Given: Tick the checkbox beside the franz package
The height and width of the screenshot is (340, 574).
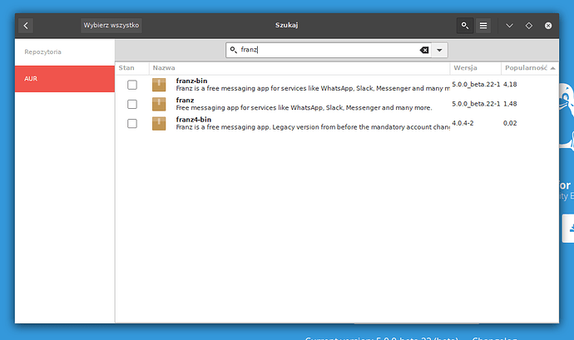Looking at the screenshot, I should (x=132, y=104).
